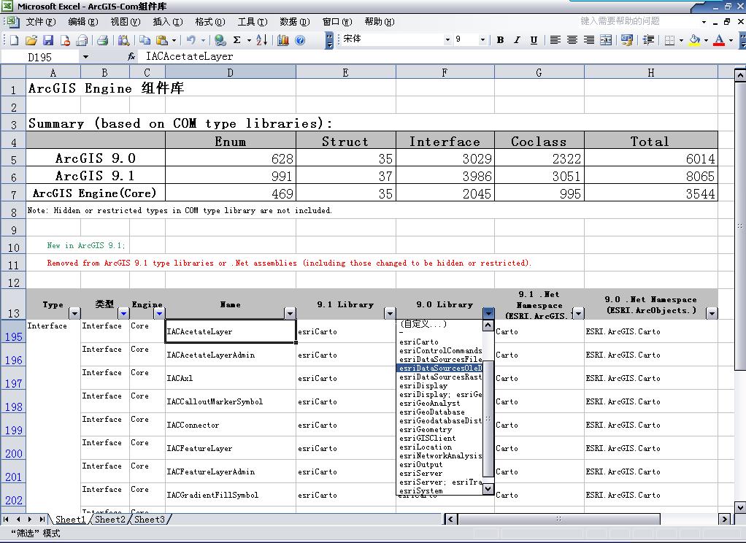
Task: Switch to the Sheet2 tab
Action: point(110,519)
